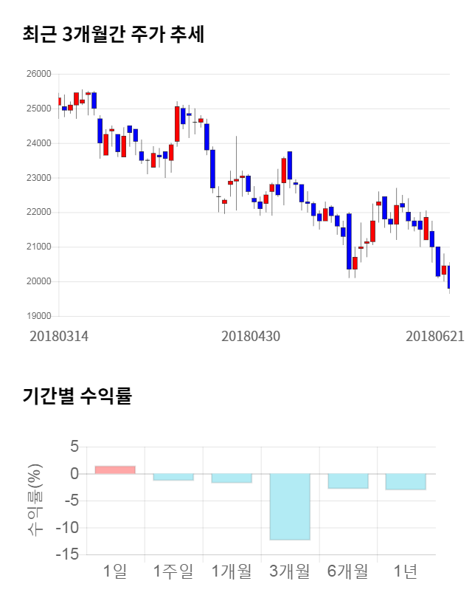472x598 pixels.
Task: Click the 6개월 x-axis label
Action: point(348,571)
